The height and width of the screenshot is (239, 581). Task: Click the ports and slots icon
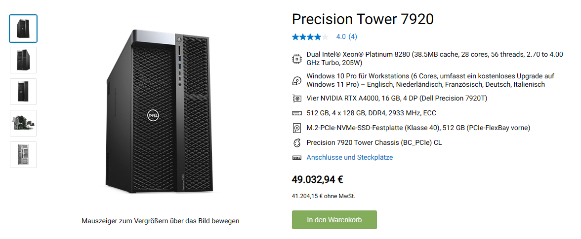[x=296, y=158]
